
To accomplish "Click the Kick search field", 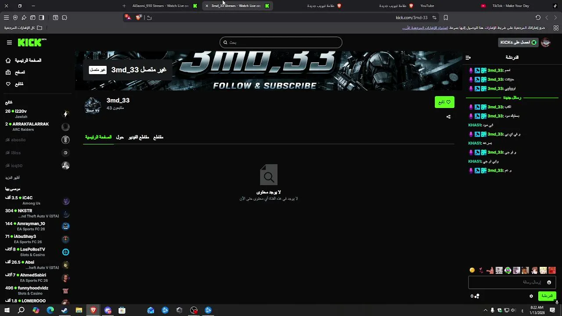I will [x=281, y=42].
